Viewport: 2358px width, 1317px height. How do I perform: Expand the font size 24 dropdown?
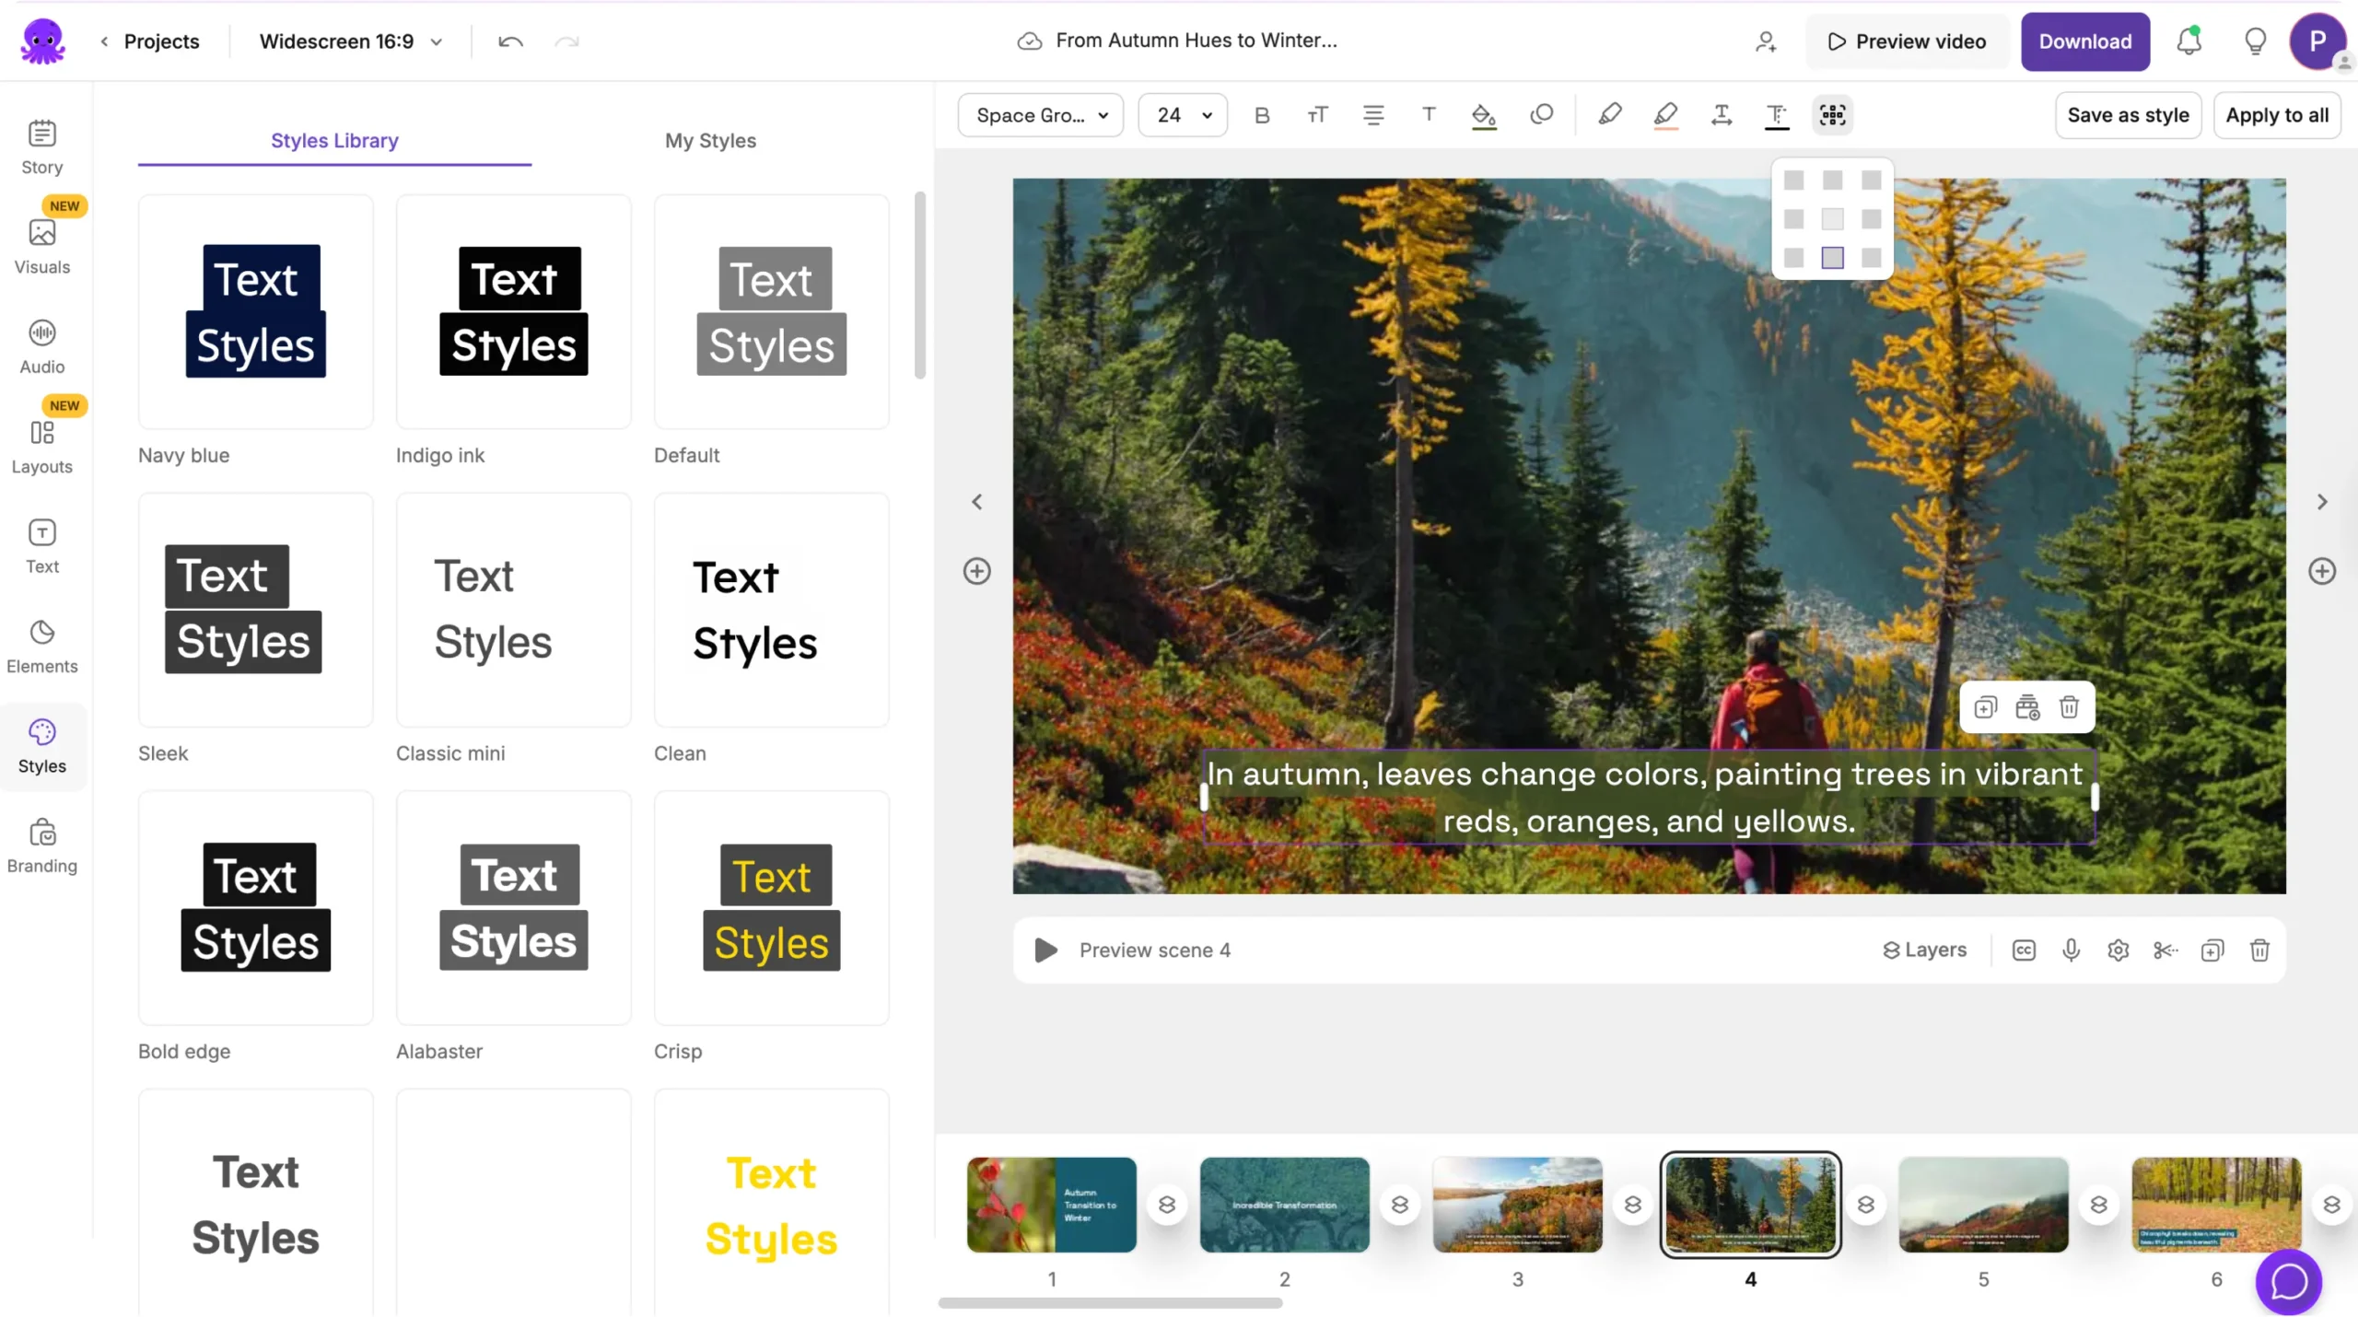[x=1183, y=115]
